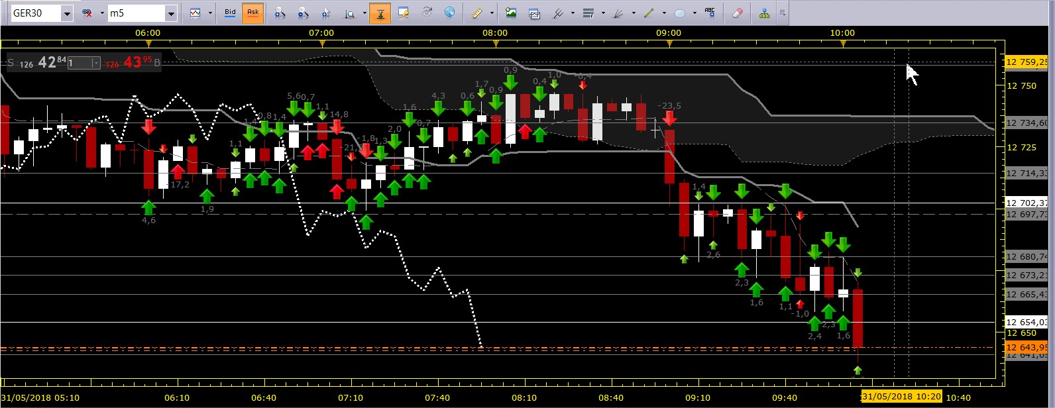
Task: Click the chart type icon
Action: pos(195,13)
